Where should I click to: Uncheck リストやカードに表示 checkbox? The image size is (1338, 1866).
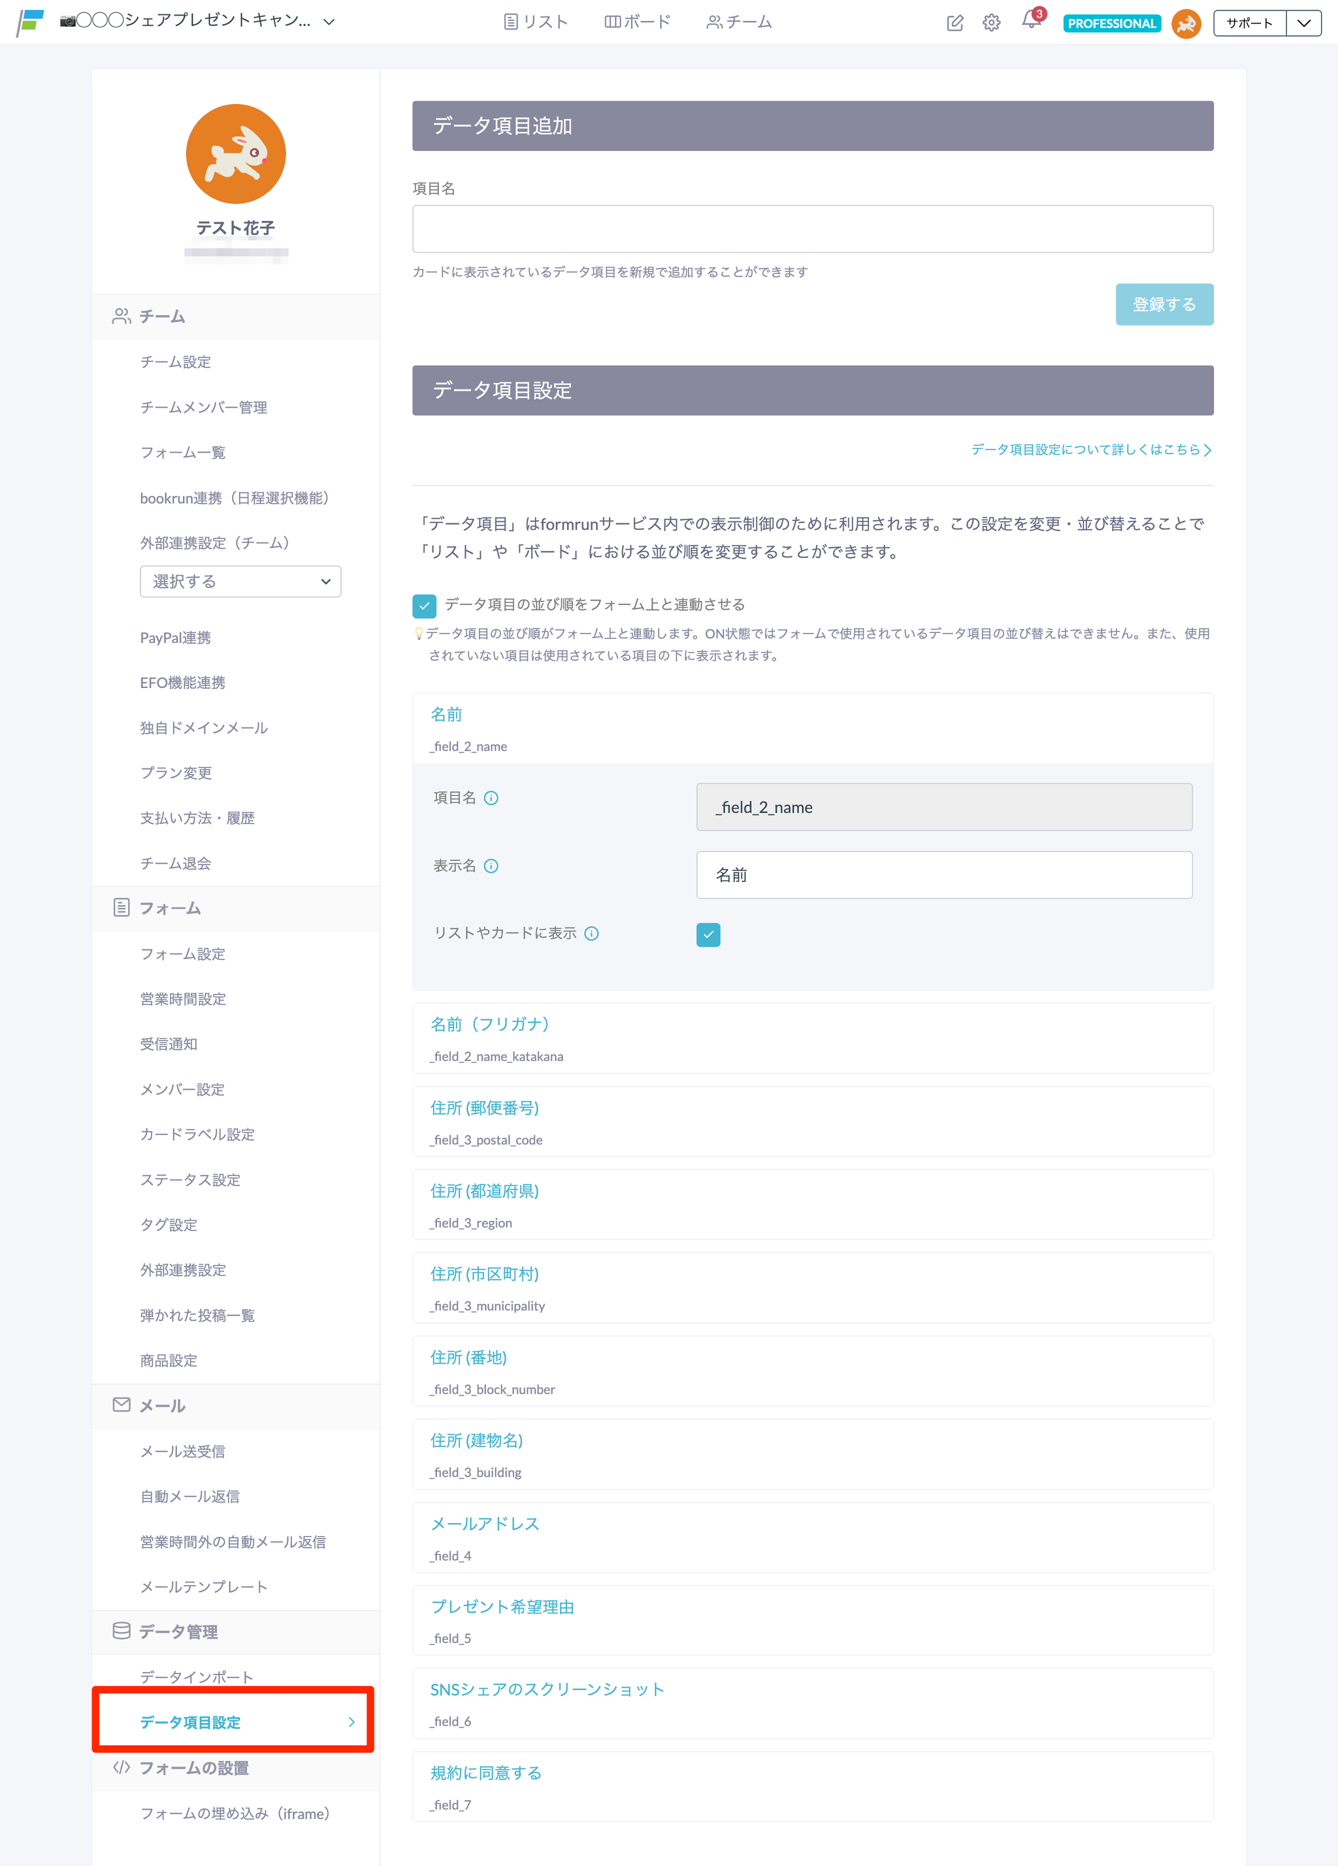(708, 935)
